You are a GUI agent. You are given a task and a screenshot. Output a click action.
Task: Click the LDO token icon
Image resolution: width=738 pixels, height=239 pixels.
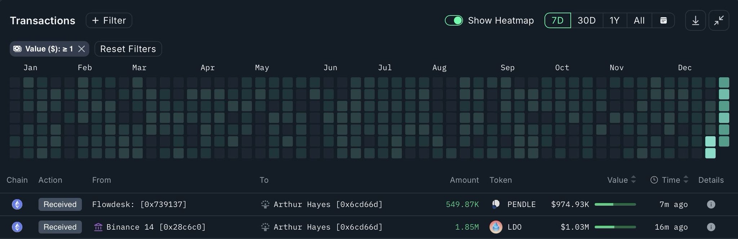(x=496, y=227)
